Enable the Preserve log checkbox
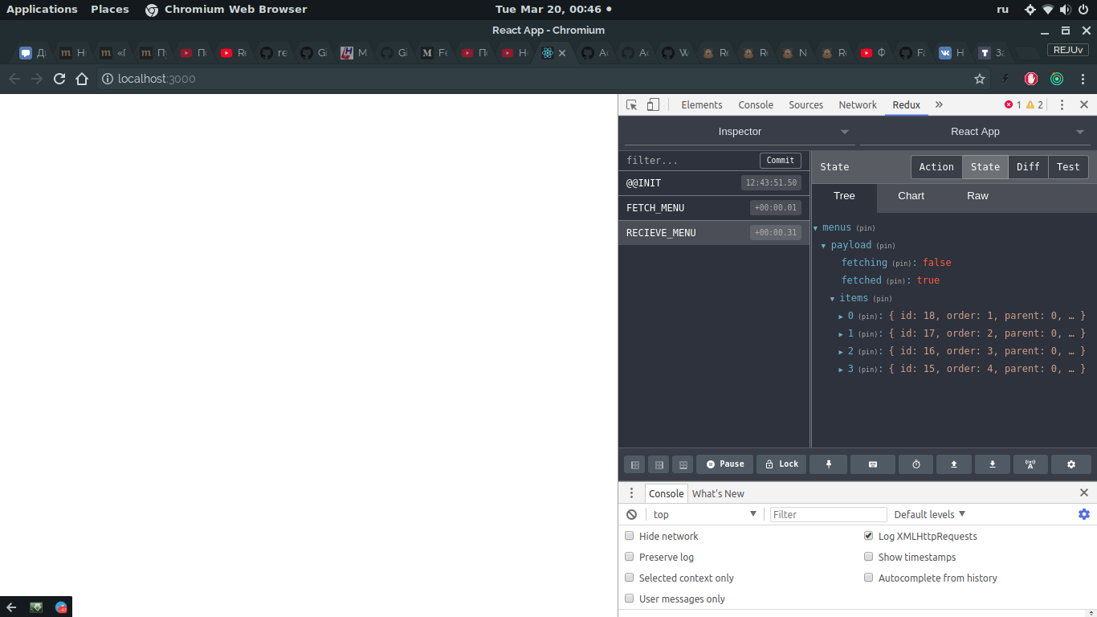This screenshot has width=1097, height=617. [x=630, y=557]
